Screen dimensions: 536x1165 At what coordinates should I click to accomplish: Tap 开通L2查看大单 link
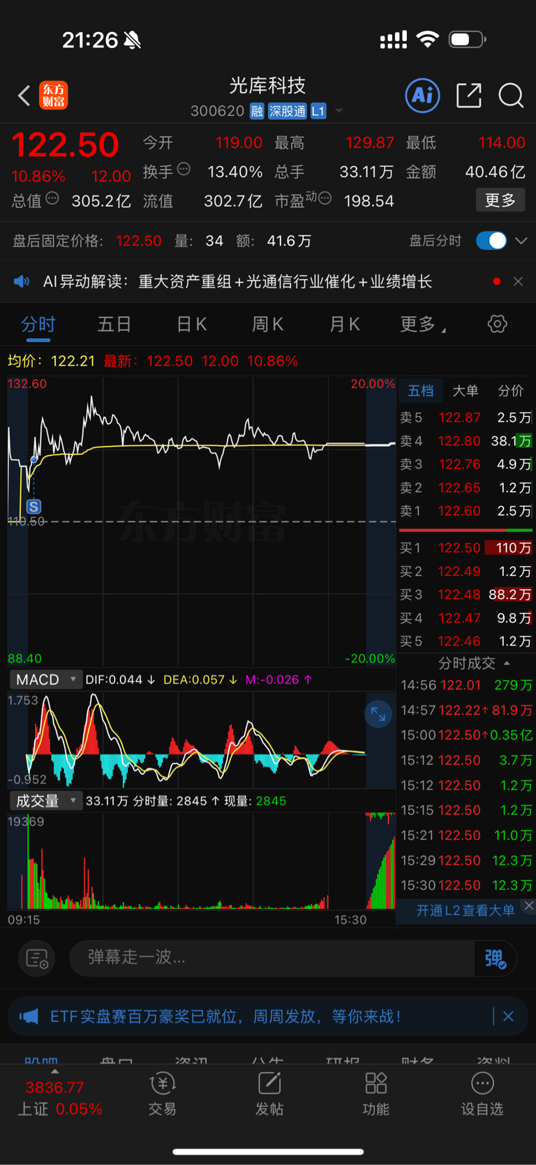466,911
